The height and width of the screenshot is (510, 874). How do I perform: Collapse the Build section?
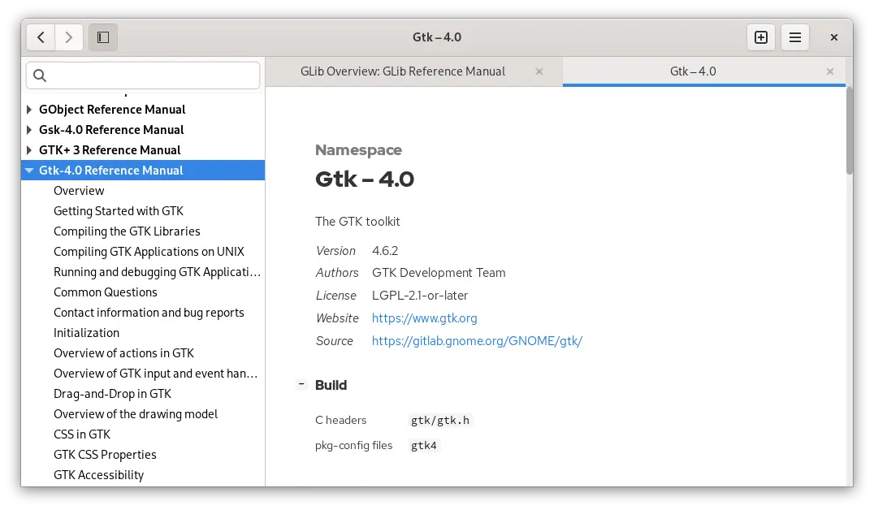click(301, 384)
